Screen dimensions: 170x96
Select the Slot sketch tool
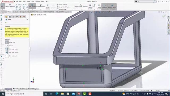[x=16, y=9]
